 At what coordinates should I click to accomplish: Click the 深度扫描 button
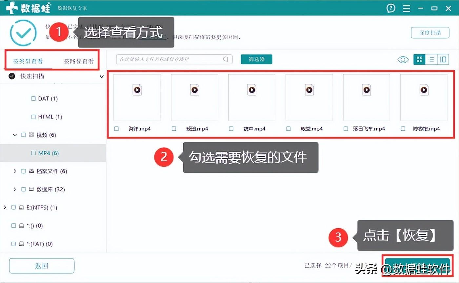click(430, 32)
